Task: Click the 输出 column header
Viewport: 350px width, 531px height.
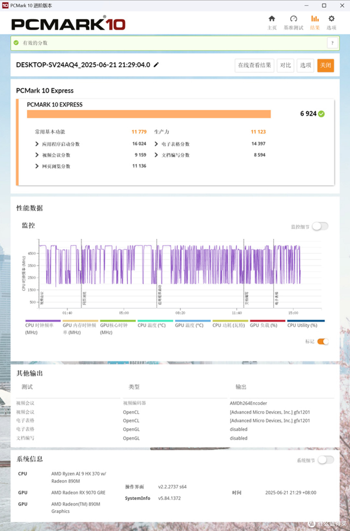Action: (x=241, y=387)
